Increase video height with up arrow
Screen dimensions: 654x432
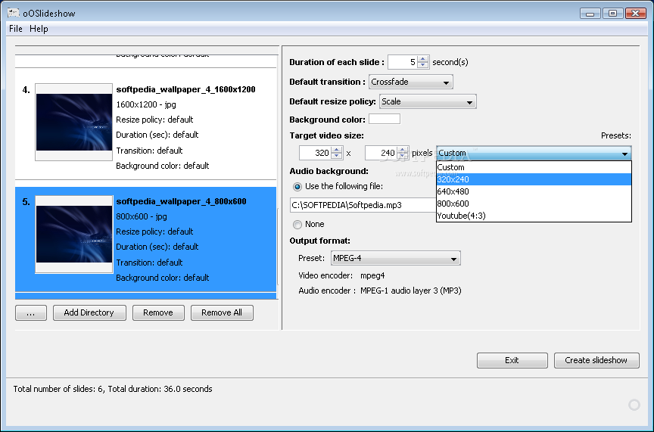[x=403, y=150]
